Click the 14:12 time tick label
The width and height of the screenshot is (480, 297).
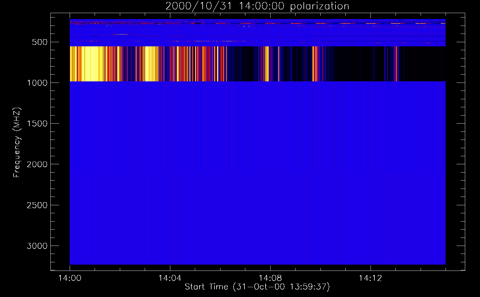pyautogui.click(x=370, y=278)
